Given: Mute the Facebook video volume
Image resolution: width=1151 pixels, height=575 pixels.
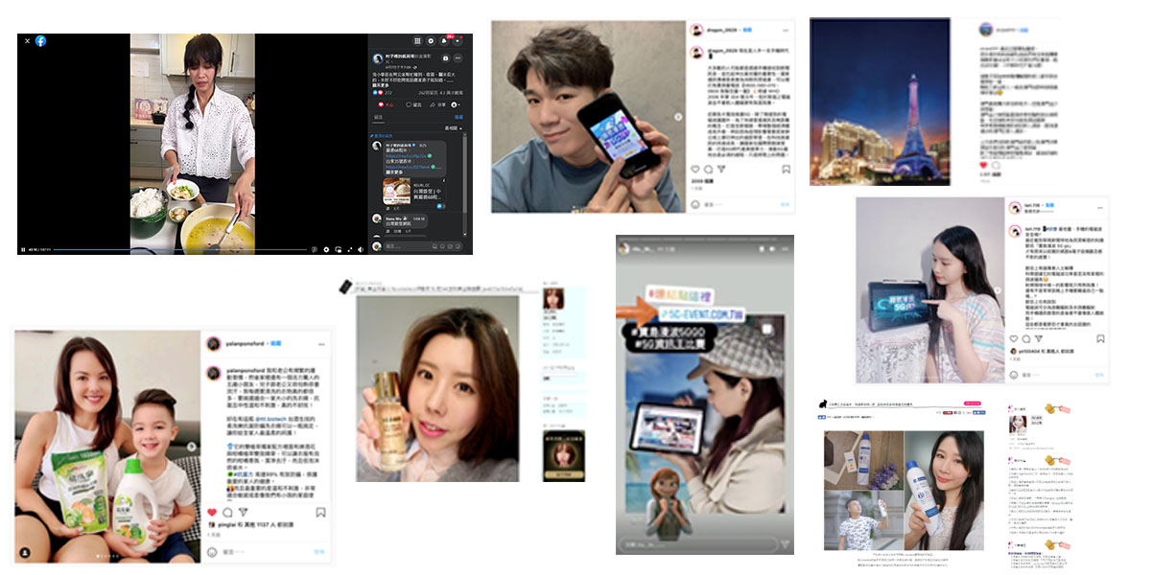Looking at the screenshot, I should coord(361,249).
